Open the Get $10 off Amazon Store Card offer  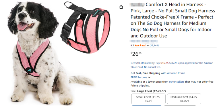(x=172, y=65)
